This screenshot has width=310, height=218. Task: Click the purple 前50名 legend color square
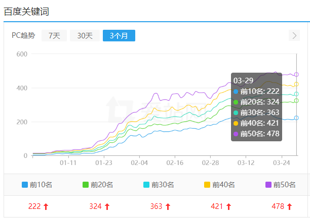click(x=268, y=185)
